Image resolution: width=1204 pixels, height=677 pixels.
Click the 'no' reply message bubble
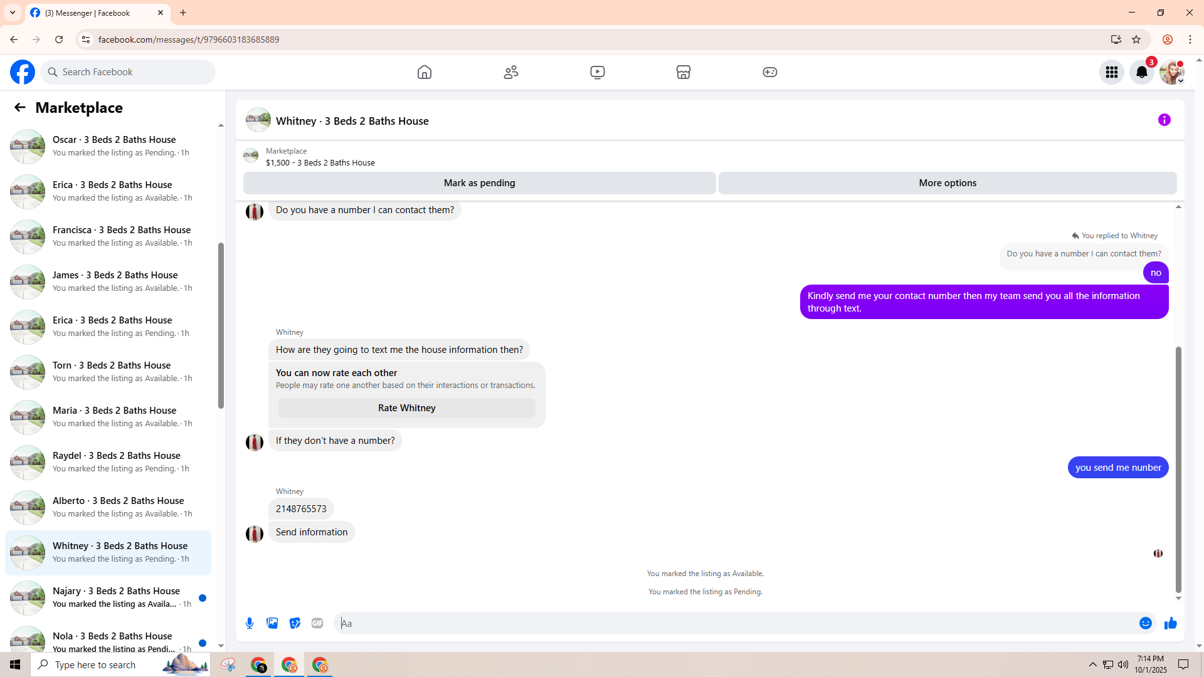(x=1156, y=273)
